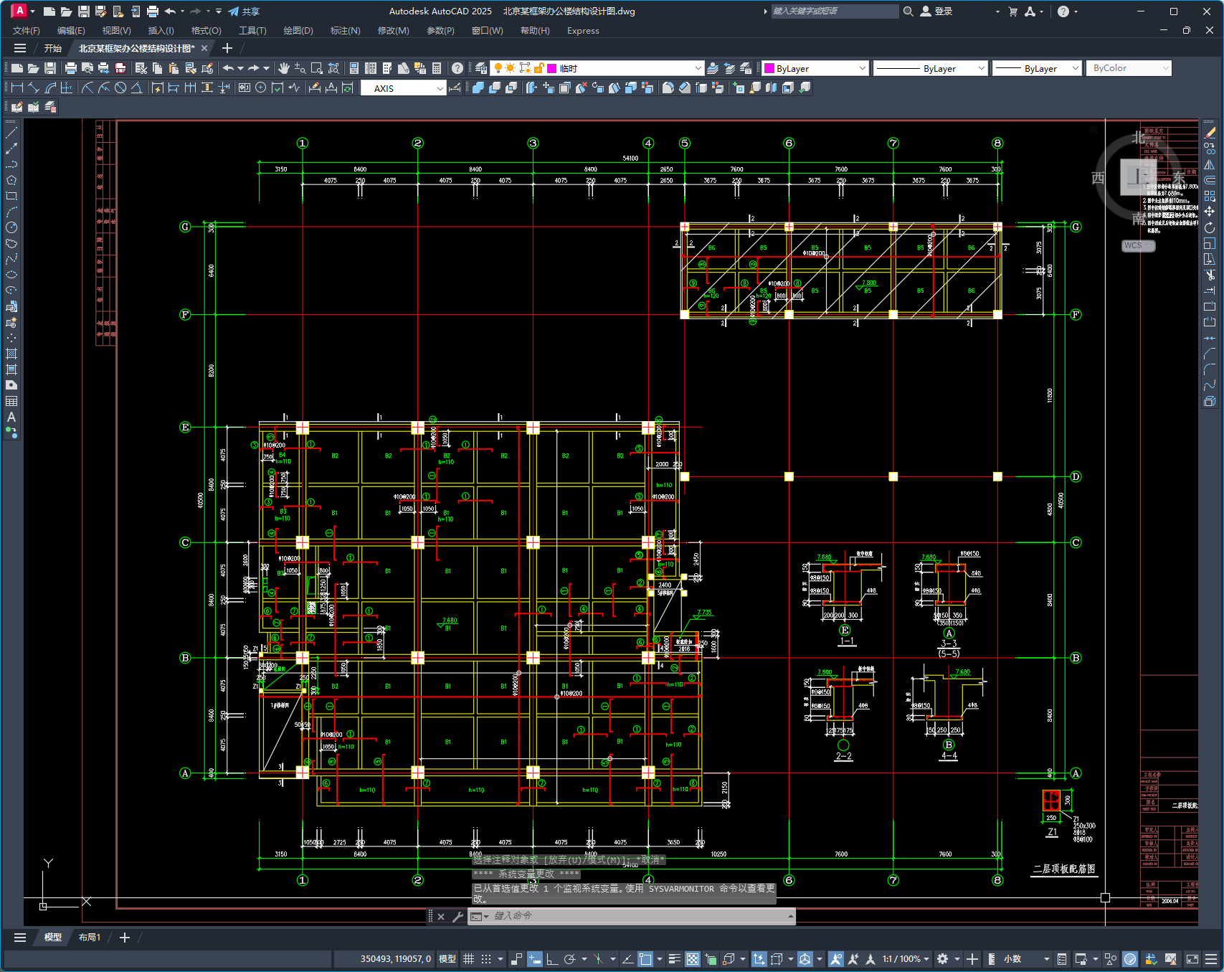The image size is (1224, 972).
Task: Toggle ortho mode in status bar
Action: [552, 959]
